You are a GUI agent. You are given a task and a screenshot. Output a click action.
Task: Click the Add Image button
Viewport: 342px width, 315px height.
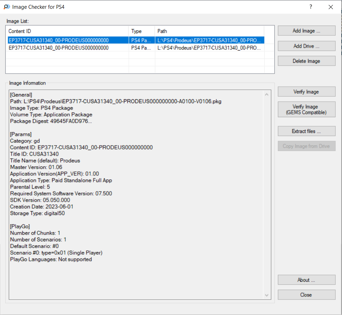[x=306, y=31]
